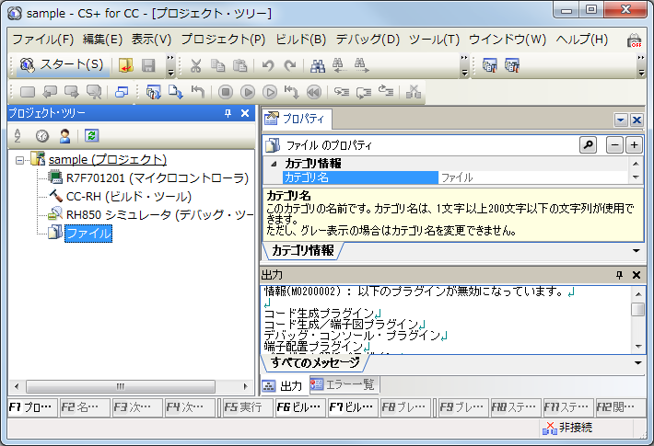This screenshot has width=654, height=446.
Task: Open the すべてのメッセージ tab list dropdown
Action: tap(637, 362)
